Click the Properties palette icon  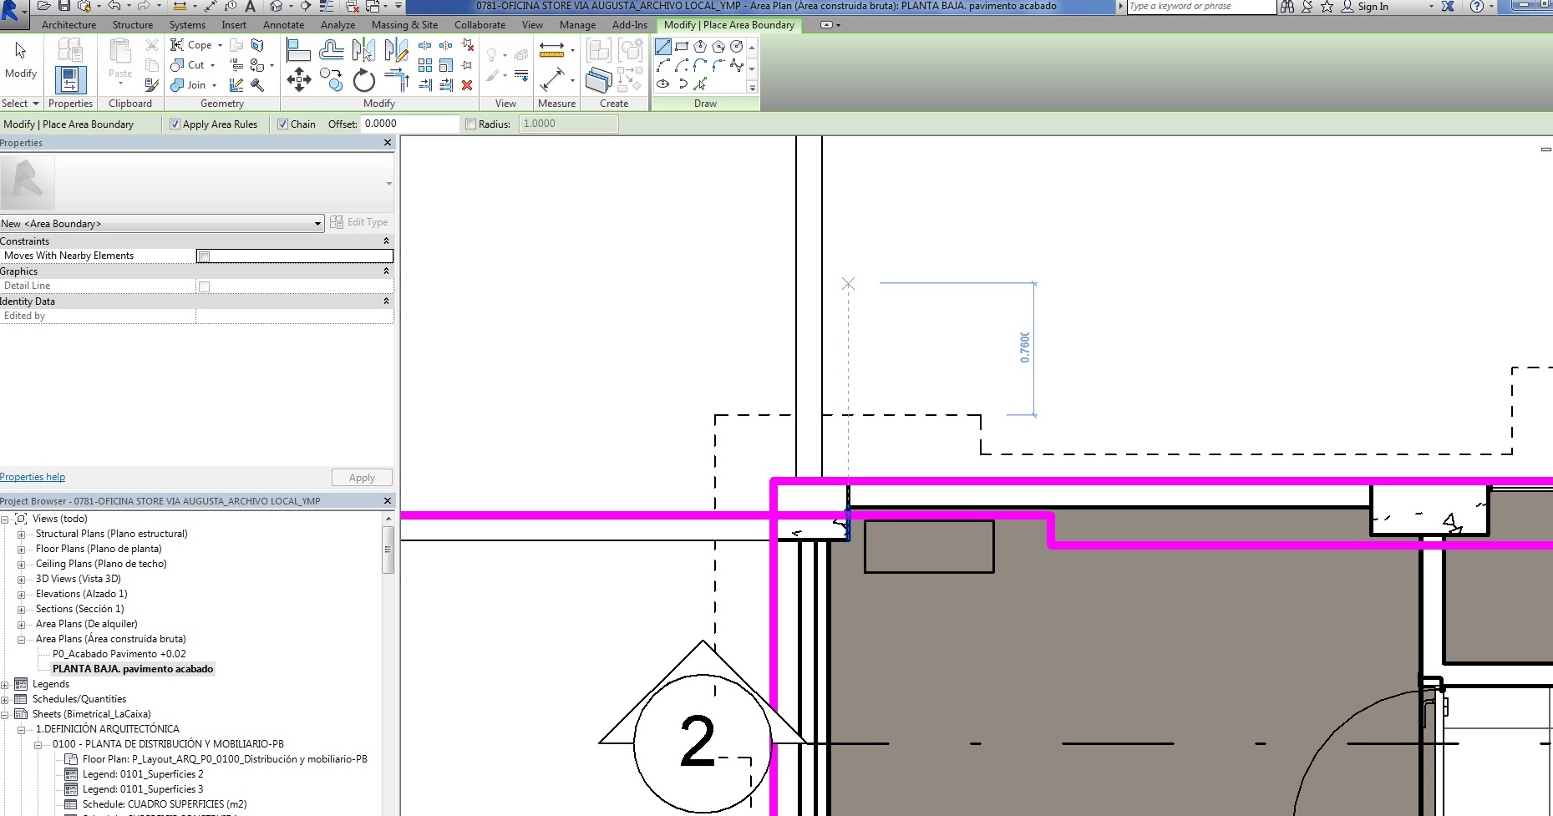pyautogui.click(x=70, y=79)
